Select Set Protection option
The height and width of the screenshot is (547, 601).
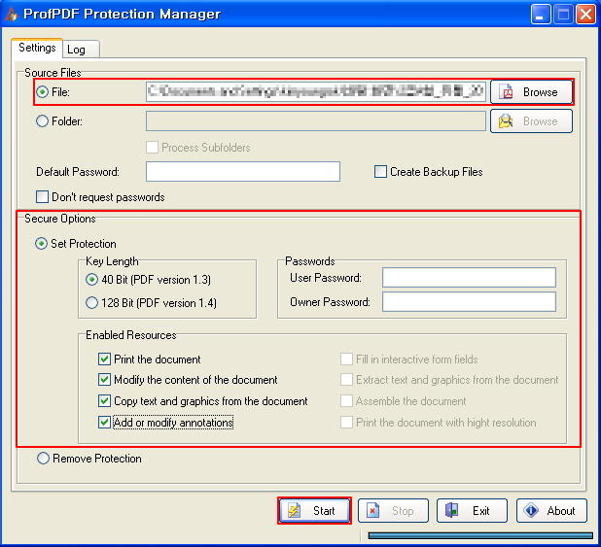(x=42, y=244)
